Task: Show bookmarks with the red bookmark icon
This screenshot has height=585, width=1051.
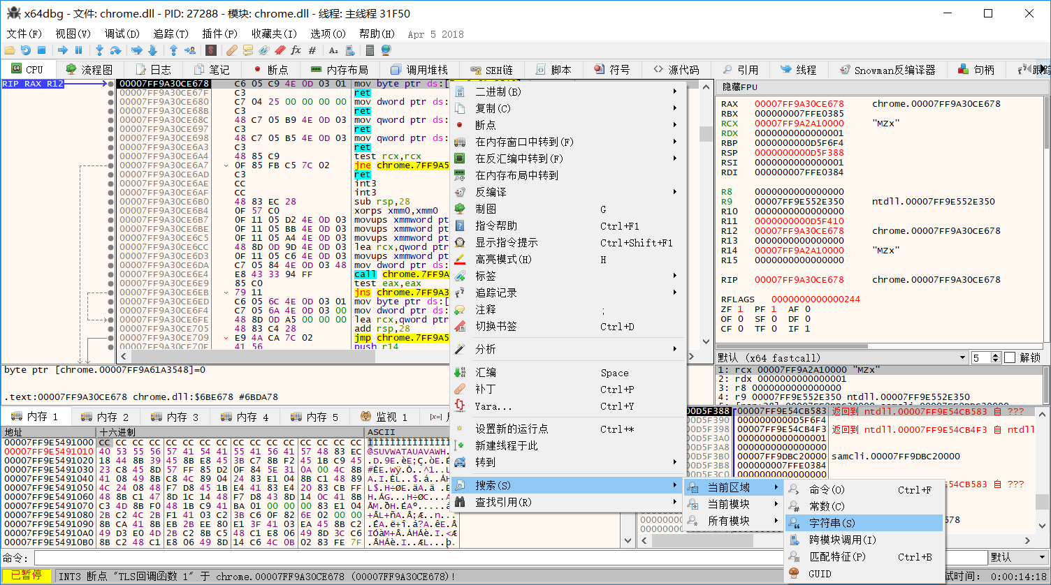Action: tap(280, 50)
